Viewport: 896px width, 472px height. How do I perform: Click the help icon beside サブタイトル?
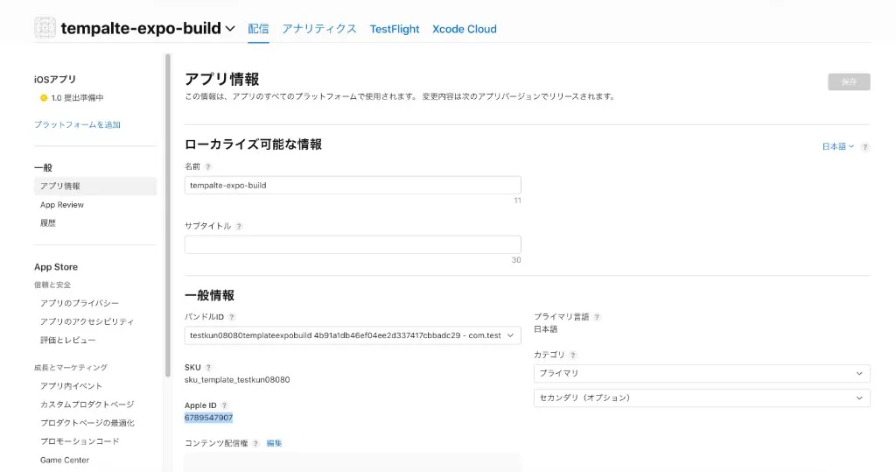(x=239, y=227)
